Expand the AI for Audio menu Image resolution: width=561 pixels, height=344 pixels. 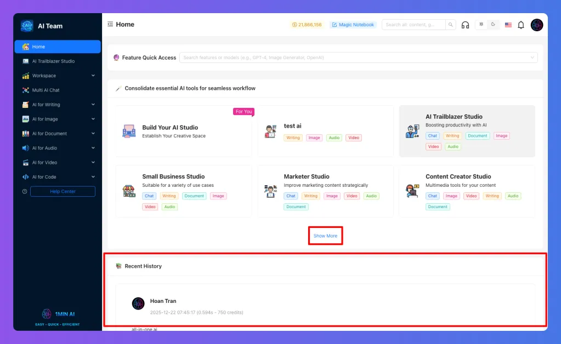point(58,148)
